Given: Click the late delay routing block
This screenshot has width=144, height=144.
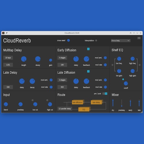Looking at the screenshot, I should 96,103.
